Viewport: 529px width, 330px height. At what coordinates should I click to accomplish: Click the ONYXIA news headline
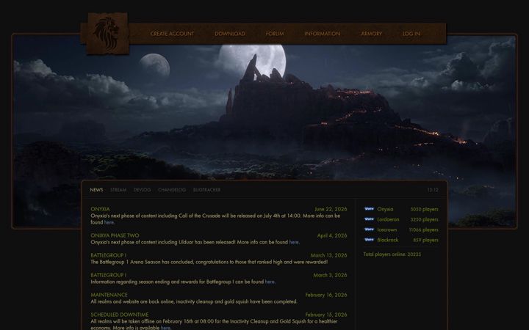click(100, 209)
